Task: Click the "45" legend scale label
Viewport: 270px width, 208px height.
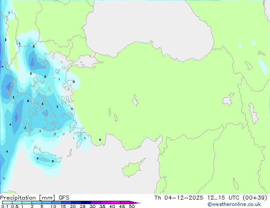Action: coord(122,206)
